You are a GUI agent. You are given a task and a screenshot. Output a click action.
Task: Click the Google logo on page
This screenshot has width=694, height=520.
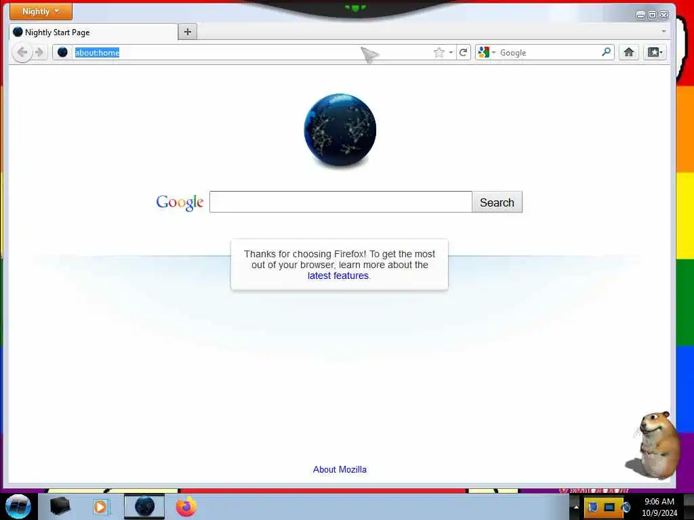(180, 202)
